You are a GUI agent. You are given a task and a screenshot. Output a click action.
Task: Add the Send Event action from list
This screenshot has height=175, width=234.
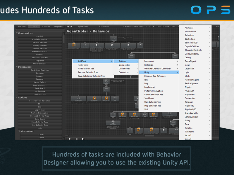(x=40, y=119)
